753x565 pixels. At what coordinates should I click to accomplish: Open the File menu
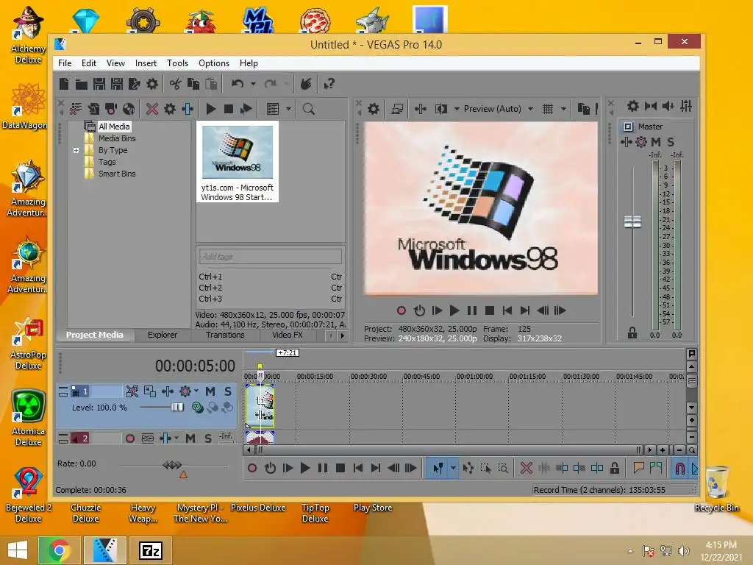pos(65,63)
